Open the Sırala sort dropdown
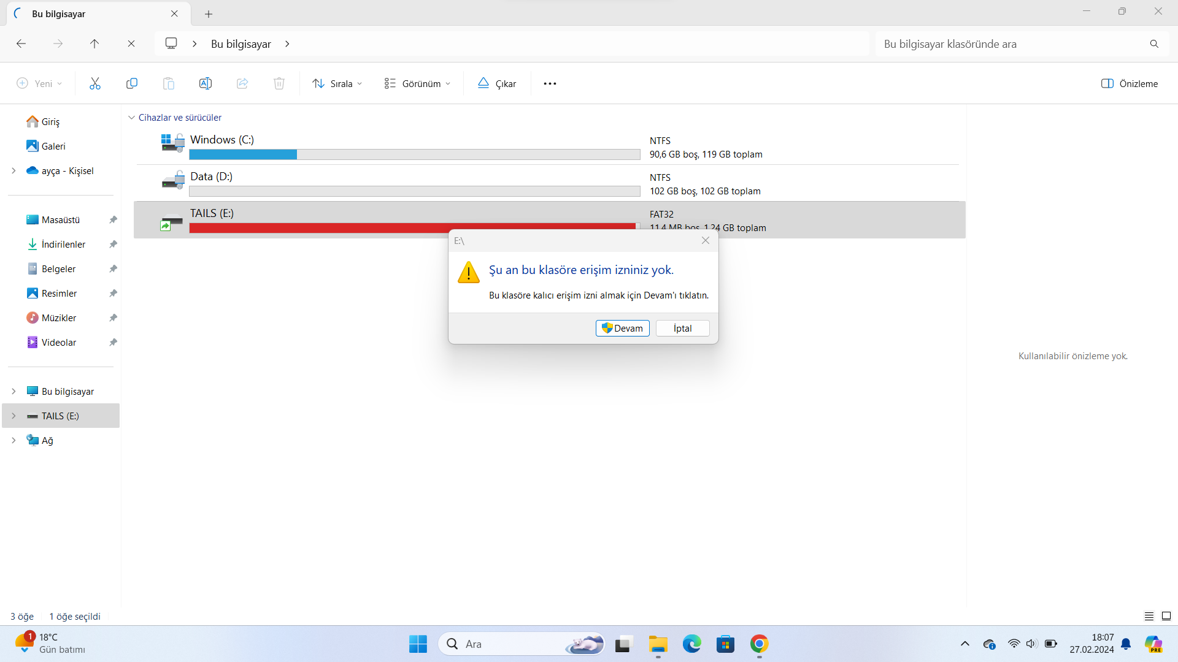 337,83
